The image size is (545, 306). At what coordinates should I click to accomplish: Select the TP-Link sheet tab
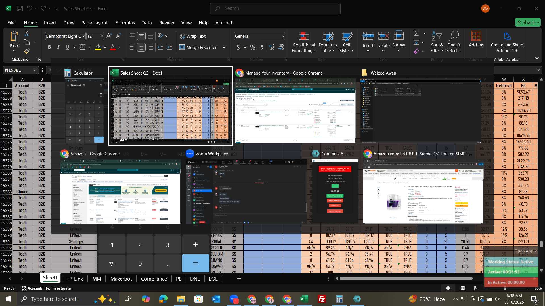[75, 279]
